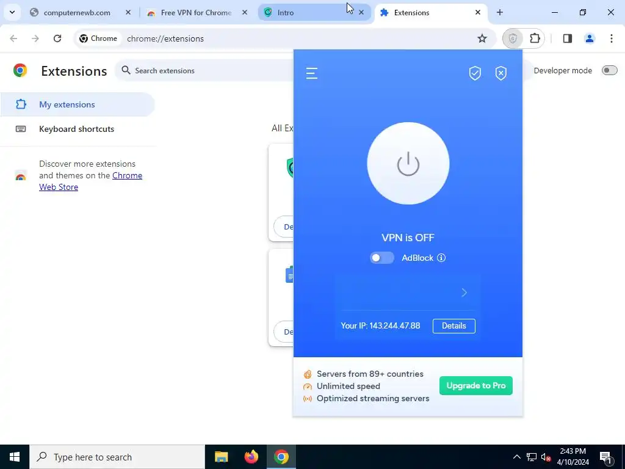Click 'Unlimited speed' feature text
Viewport: 625px width, 469px height.
[349, 386]
